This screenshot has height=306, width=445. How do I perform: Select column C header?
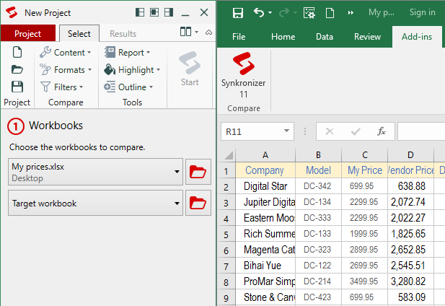point(365,155)
